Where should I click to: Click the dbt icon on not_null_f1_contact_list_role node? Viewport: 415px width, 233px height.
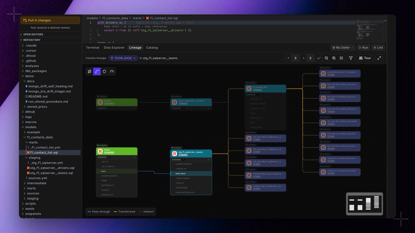(323, 135)
